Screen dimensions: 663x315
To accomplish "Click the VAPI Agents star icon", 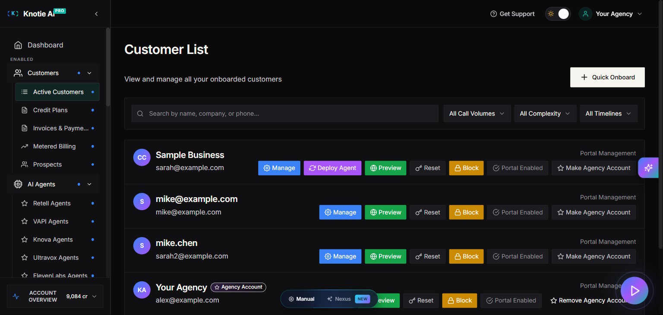I will click(x=25, y=221).
